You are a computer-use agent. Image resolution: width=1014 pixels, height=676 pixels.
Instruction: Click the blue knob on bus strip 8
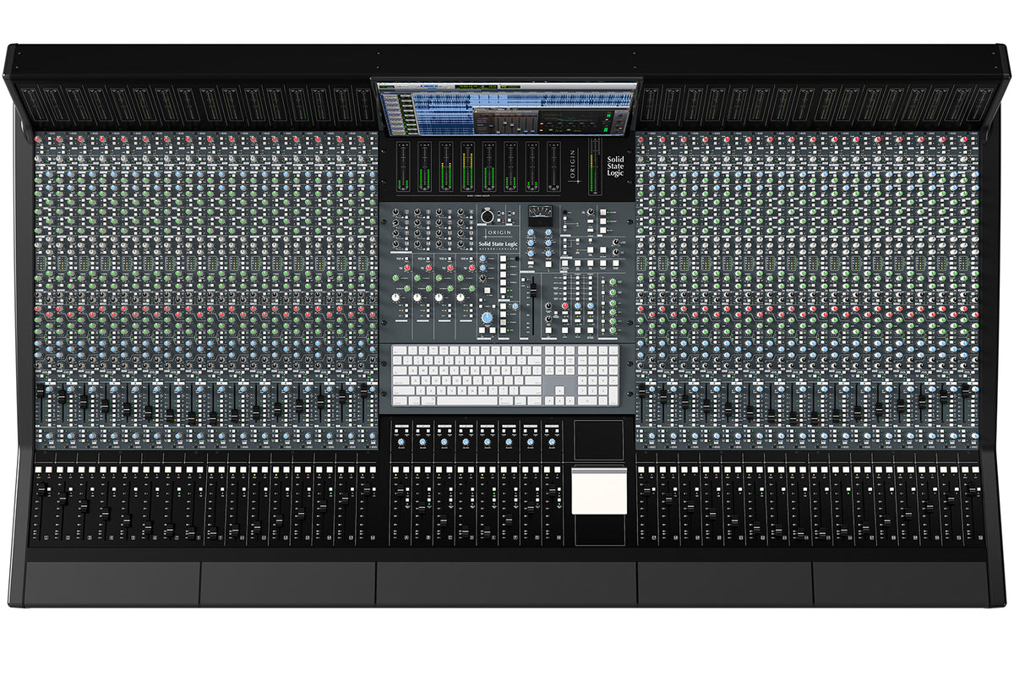coord(552,442)
